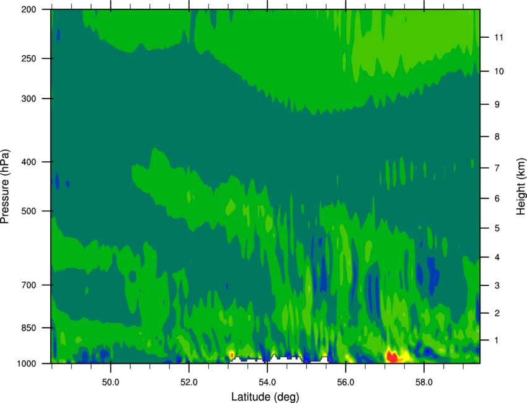This screenshot has height=403, width=527.
Task: Pick the 2 km height label
Action: tap(497, 313)
